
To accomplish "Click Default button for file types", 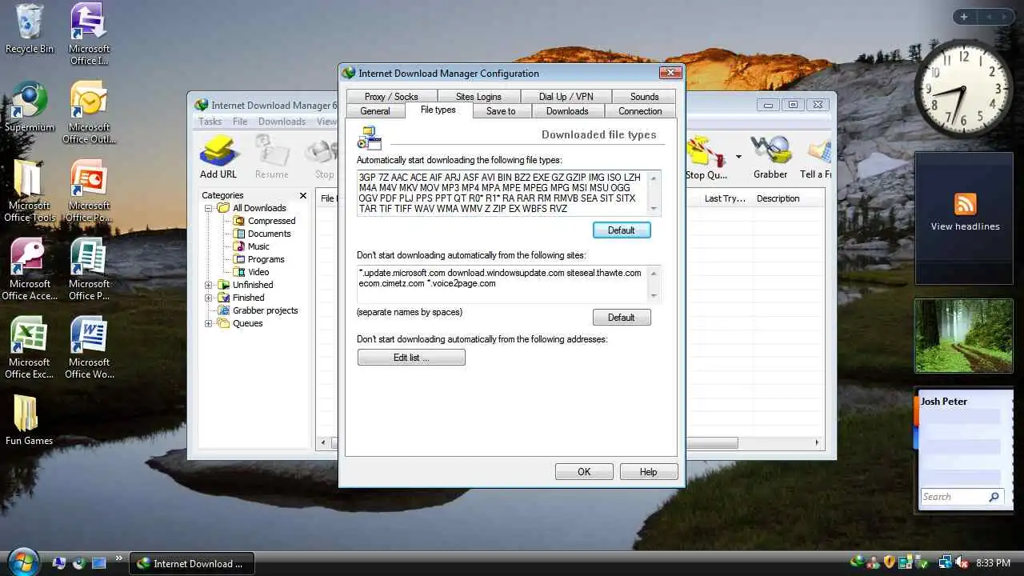I will tap(622, 230).
